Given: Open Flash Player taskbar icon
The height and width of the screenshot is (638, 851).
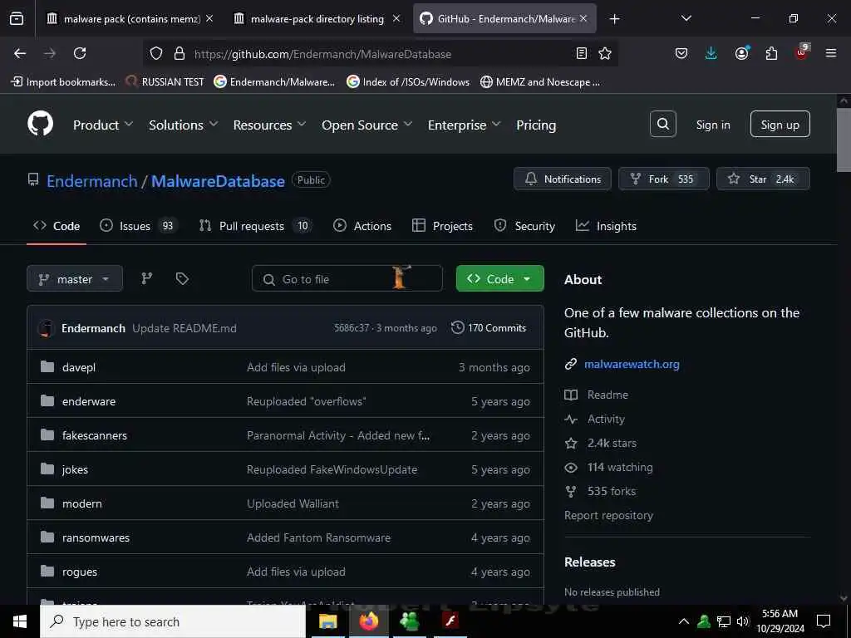Looking at the screenshot, I should pyautogui.click(x=450, y=621).
